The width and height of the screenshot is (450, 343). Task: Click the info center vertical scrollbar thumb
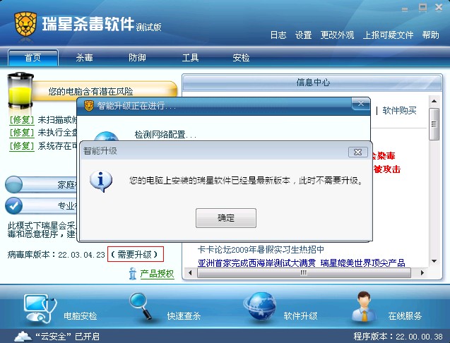[x=434, y=124]
